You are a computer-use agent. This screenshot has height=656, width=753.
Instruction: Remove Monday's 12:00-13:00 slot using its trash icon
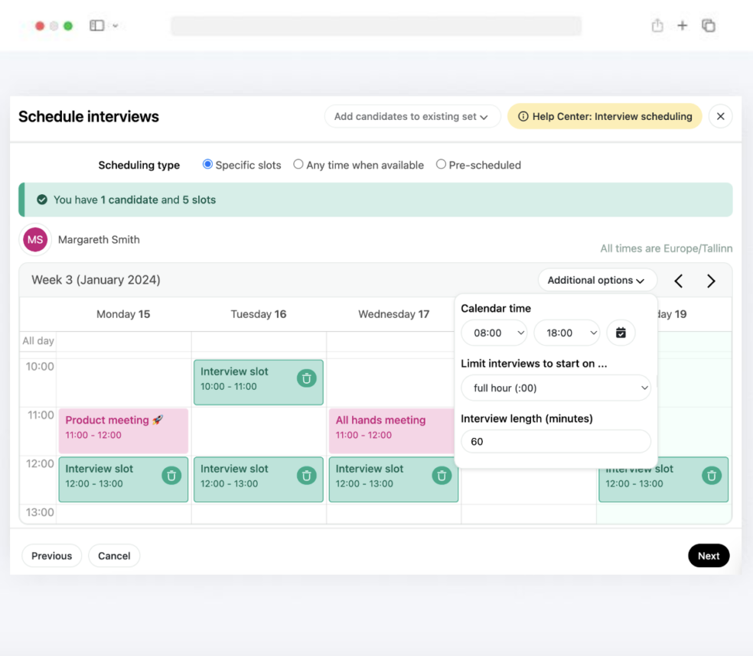pyautogui.click(x=171, y=476)
